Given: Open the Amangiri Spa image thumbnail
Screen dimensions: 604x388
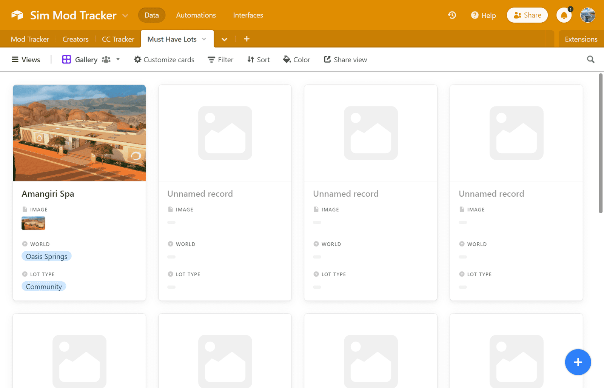Looking at the screenshot, I should pyautogui.click(x=34, y=223).
